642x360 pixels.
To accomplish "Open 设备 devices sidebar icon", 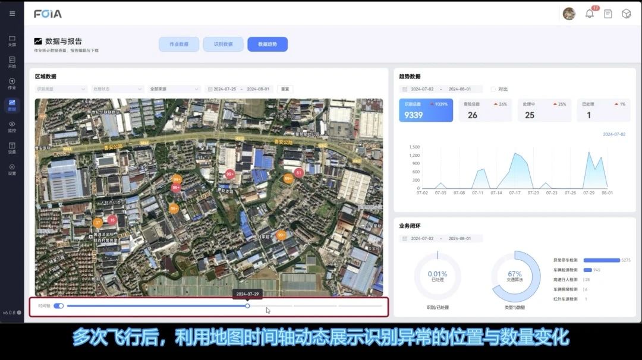I will 12,147.
